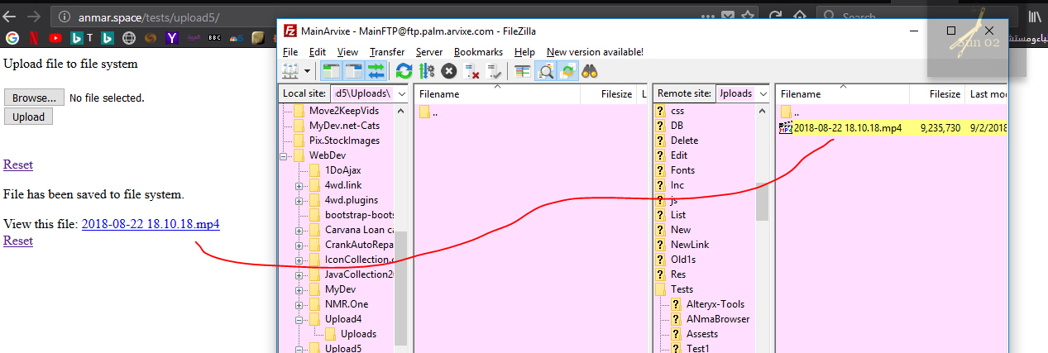Click the process queue toolbar icon
Image resolution: width=1048 pixels, height=353 pixels.
[x=426, y=72]
